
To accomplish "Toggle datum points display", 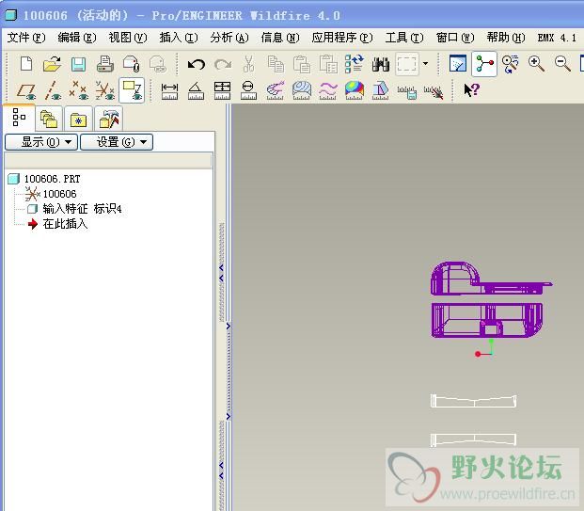I will click(x=79, y=90).
